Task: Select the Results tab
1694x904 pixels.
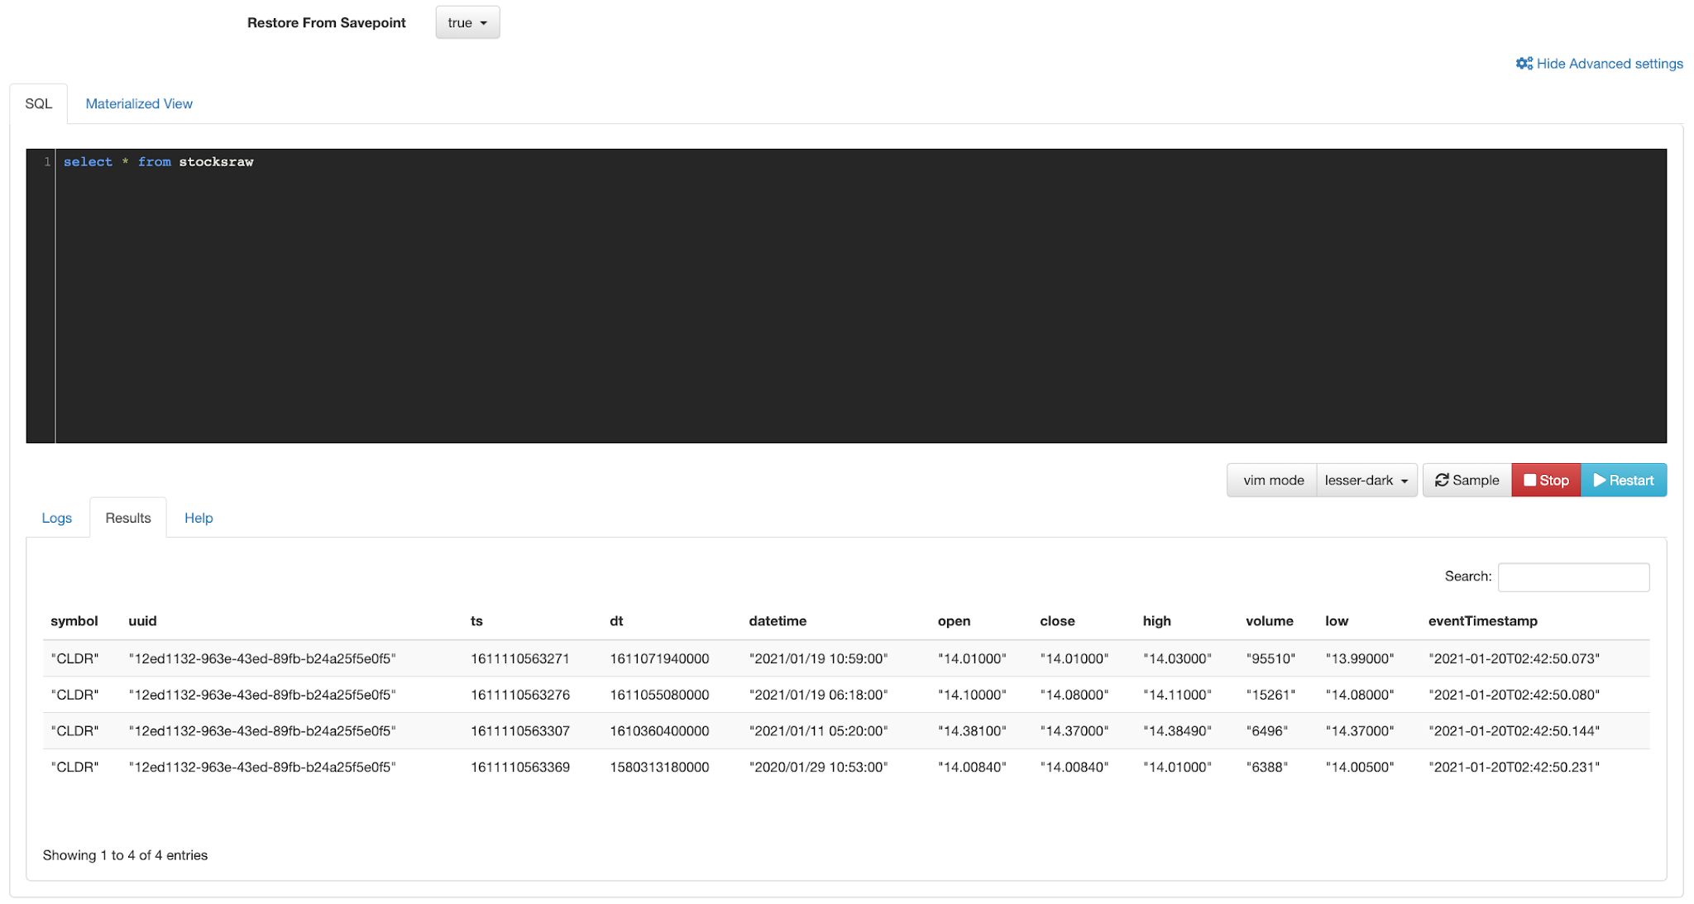Action: point(128,518)
